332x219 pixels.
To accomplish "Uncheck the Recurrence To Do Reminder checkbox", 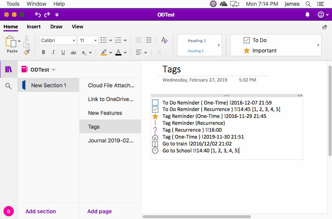I will [155, 109].
